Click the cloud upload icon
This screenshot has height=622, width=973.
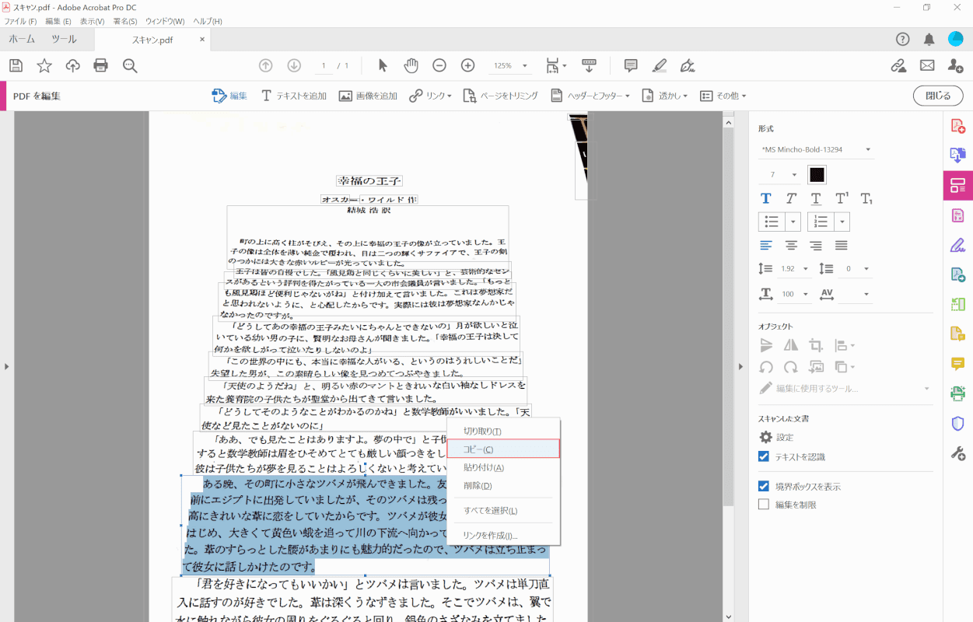(x=72, y=65)
